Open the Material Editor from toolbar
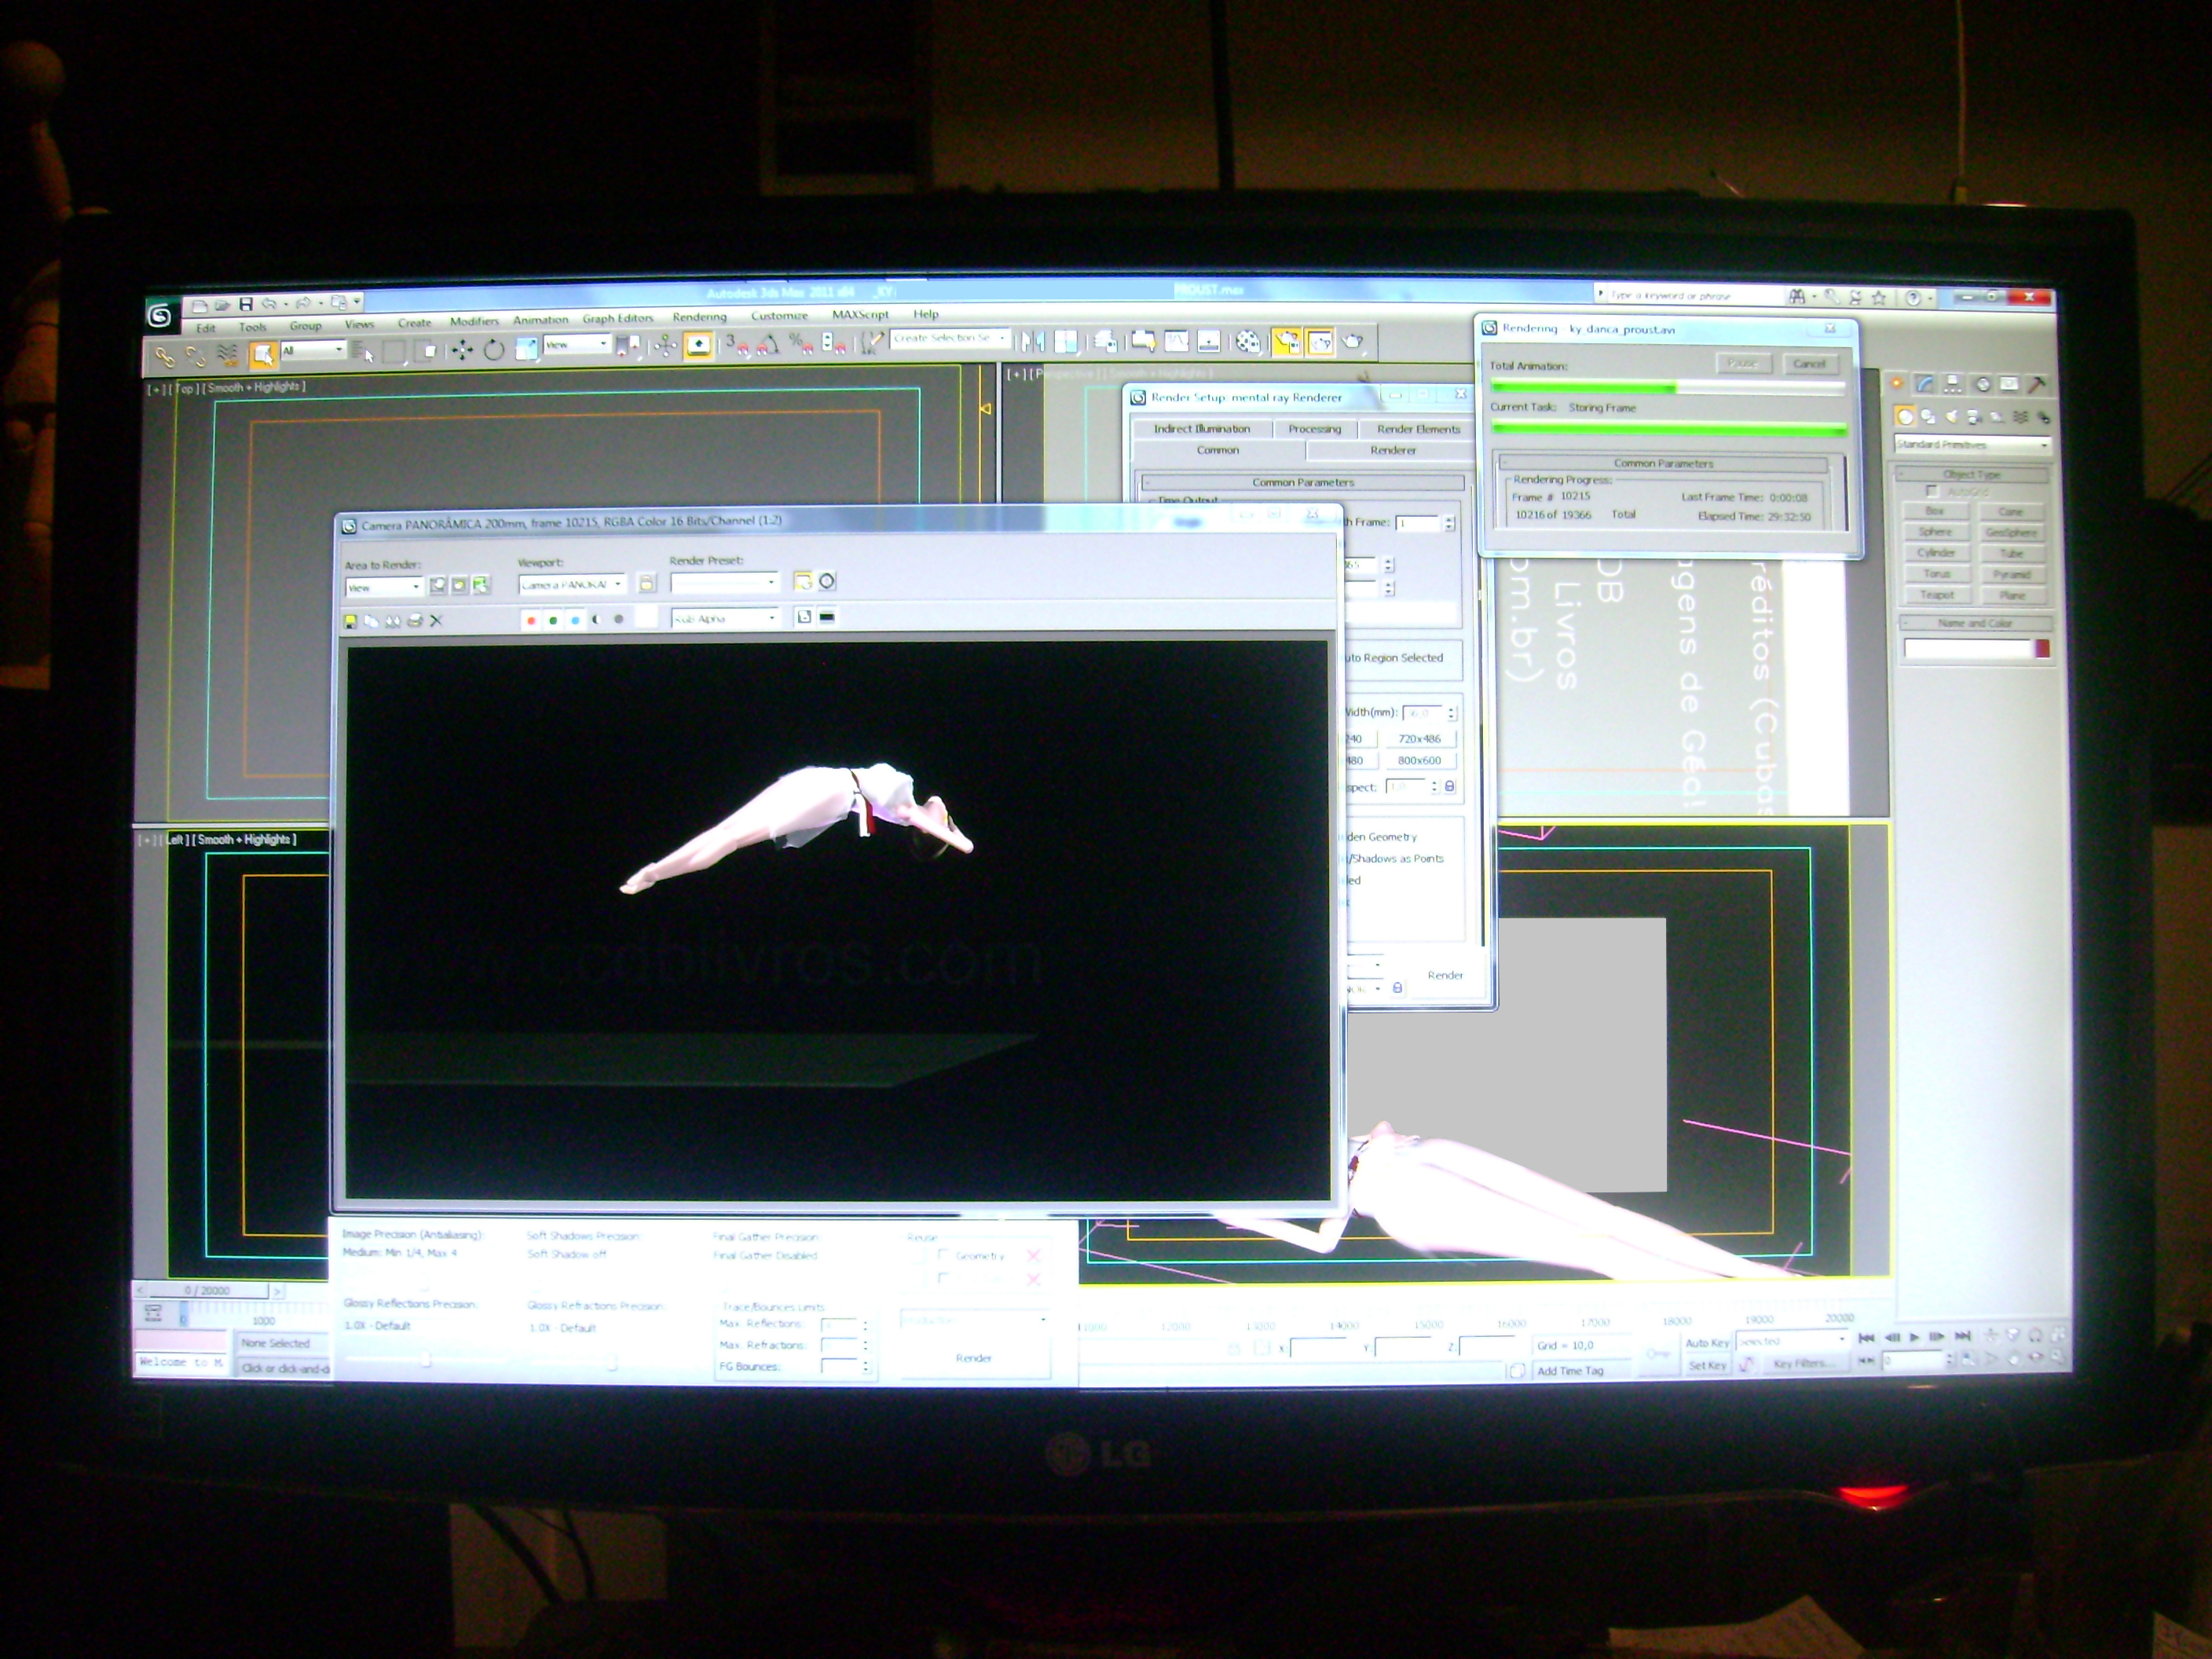2212x1659 pixels. (1247, 343)
